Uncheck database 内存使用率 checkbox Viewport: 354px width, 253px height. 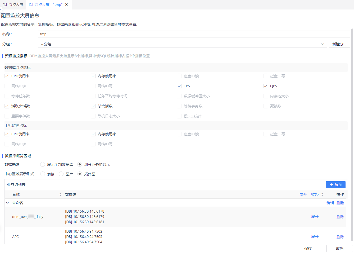(93, 76)
